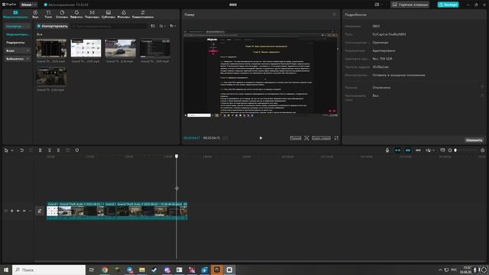The height and width of the screenshot is (275, 489).
Task: Enter fullscreen preview
Action: click(x=336, y=138)
